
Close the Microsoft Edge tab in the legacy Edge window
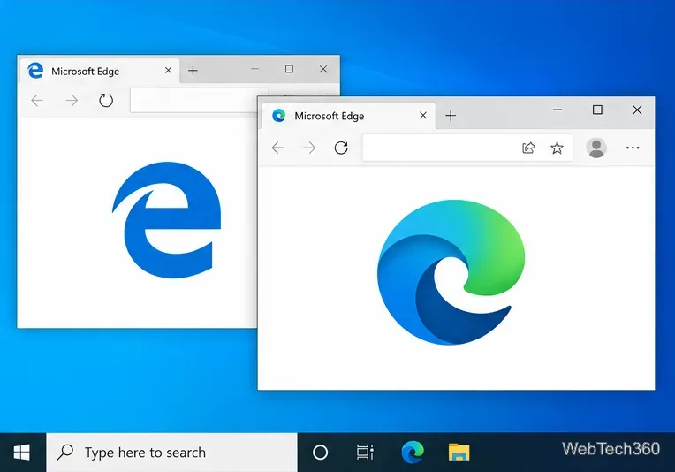pos(169,70)
